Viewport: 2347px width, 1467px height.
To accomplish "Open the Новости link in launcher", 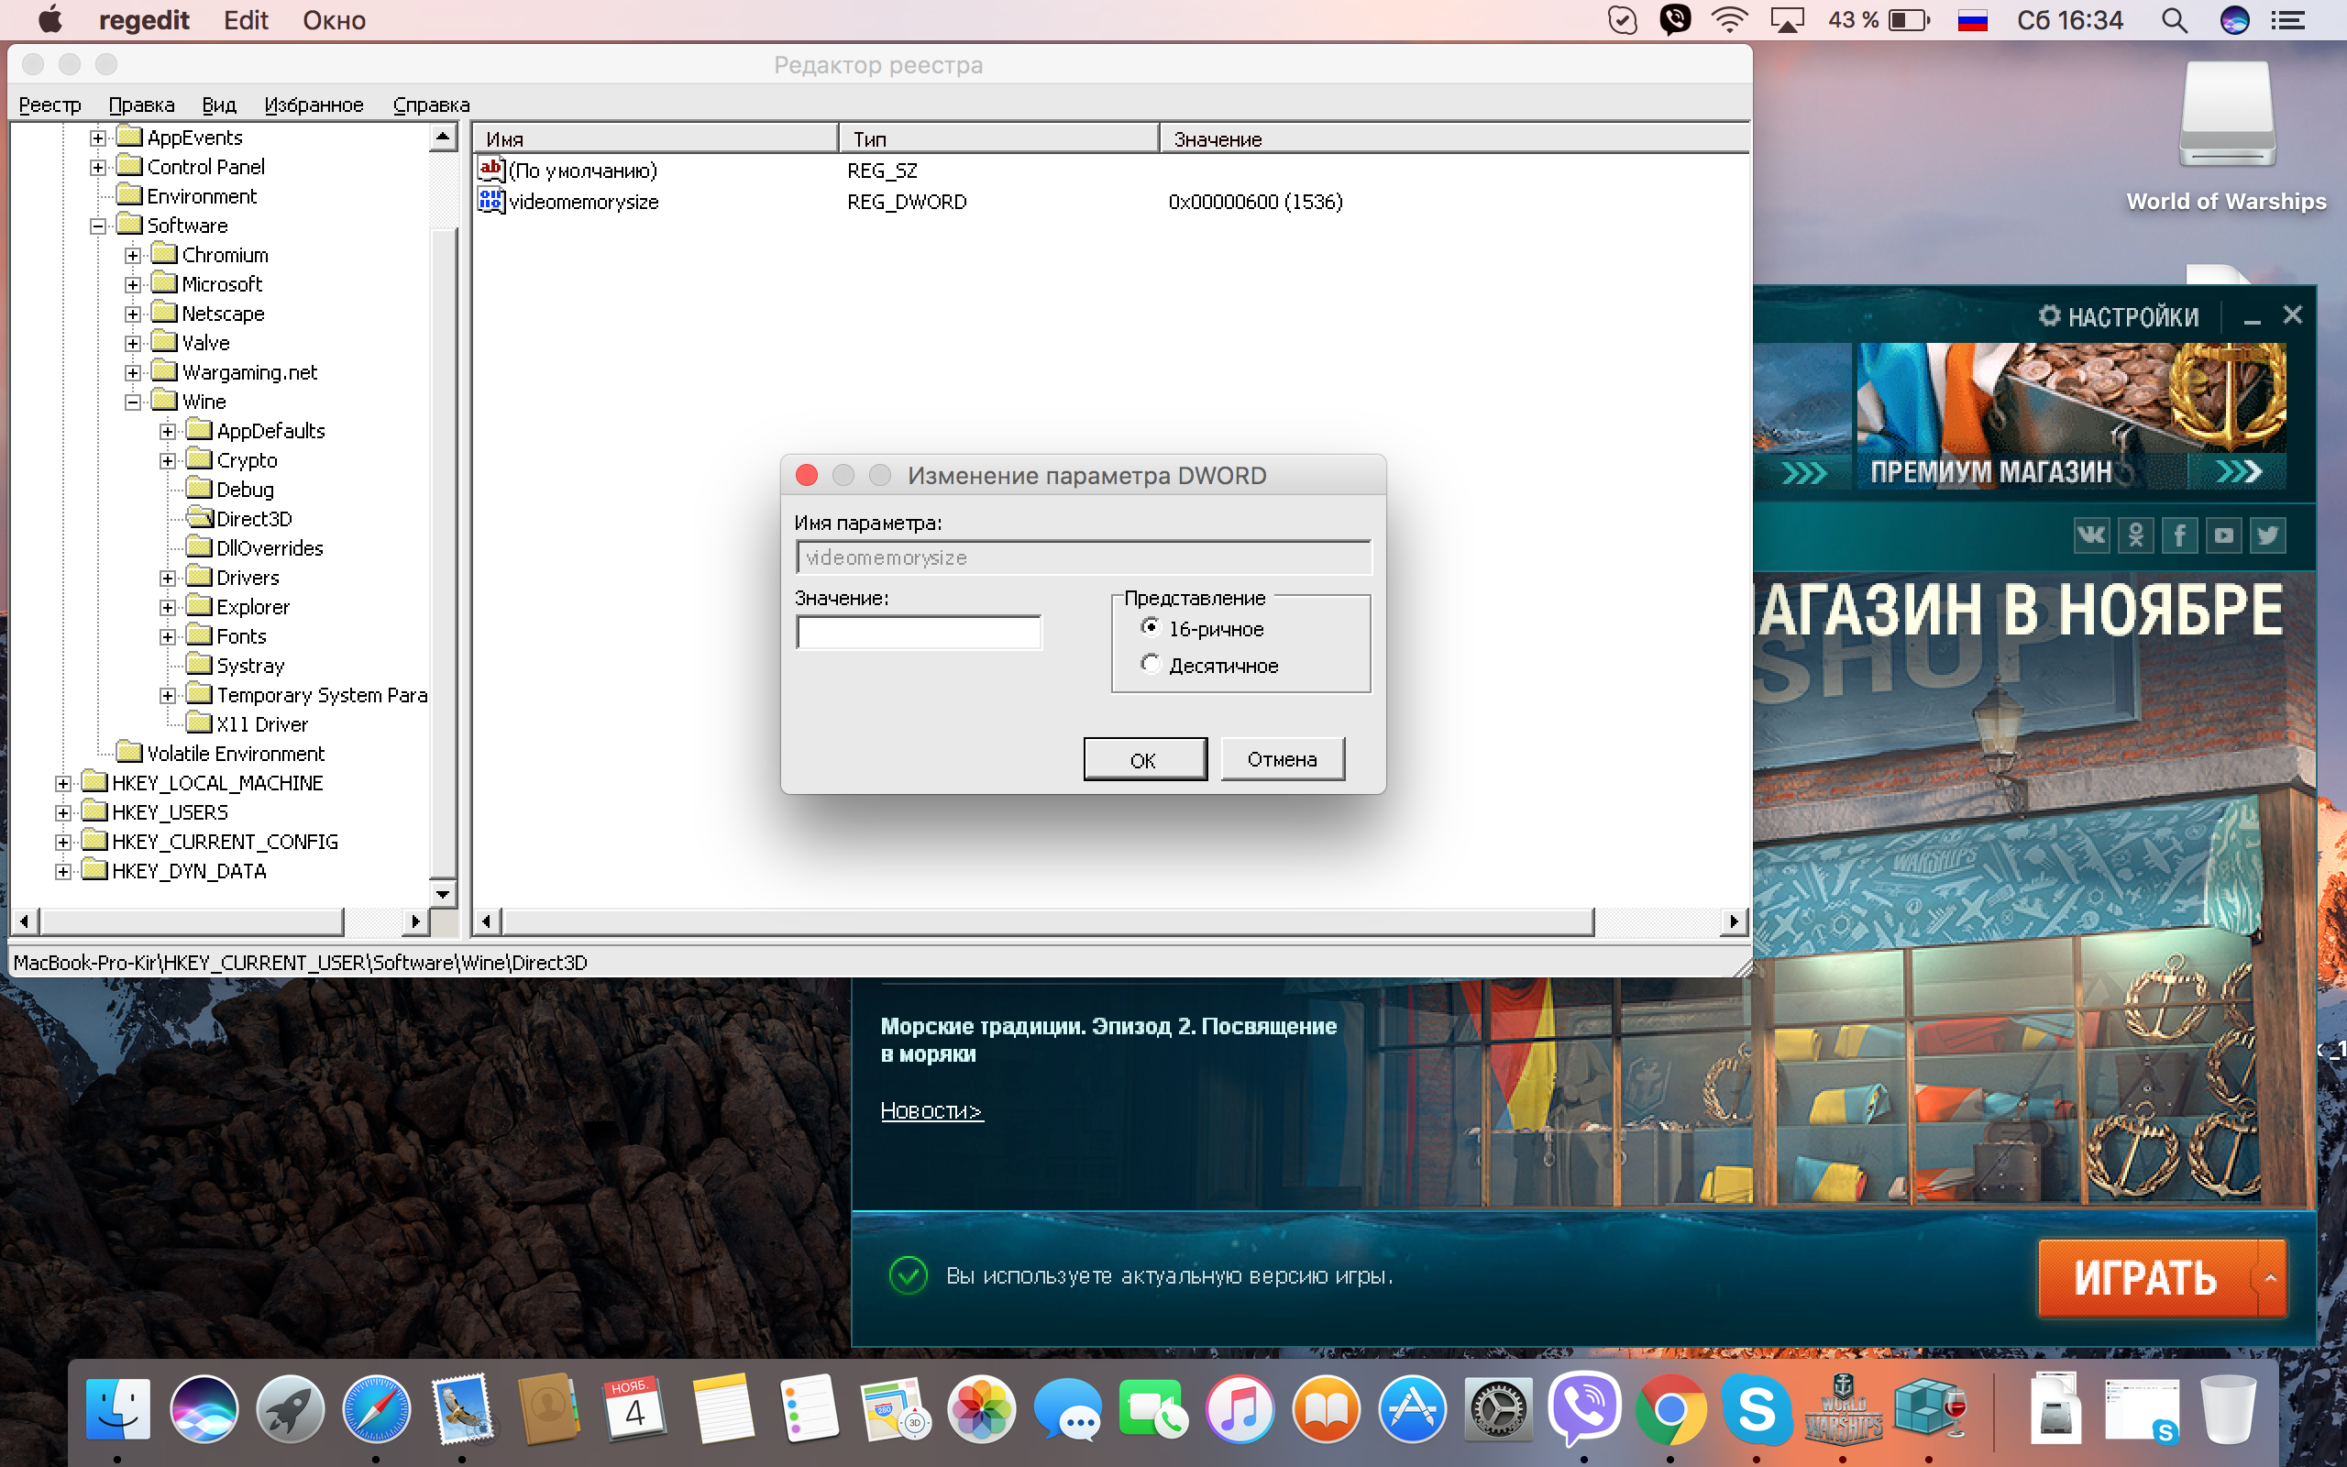I will 931,1111.
